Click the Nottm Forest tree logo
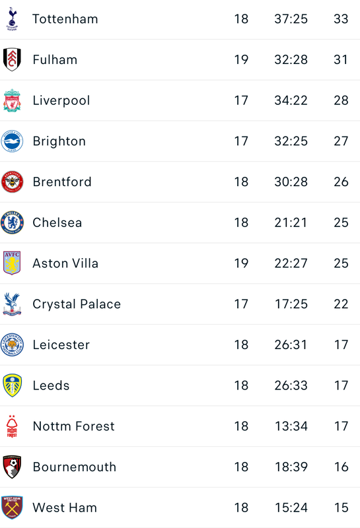Screen dimensions: 360x528 12,426
